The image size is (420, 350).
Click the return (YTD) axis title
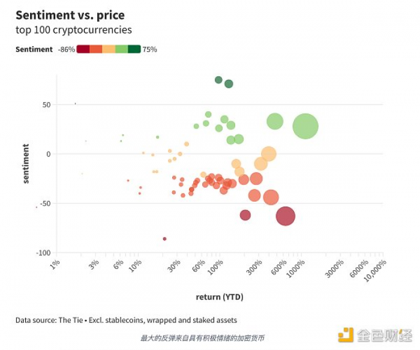coord(220,297)
